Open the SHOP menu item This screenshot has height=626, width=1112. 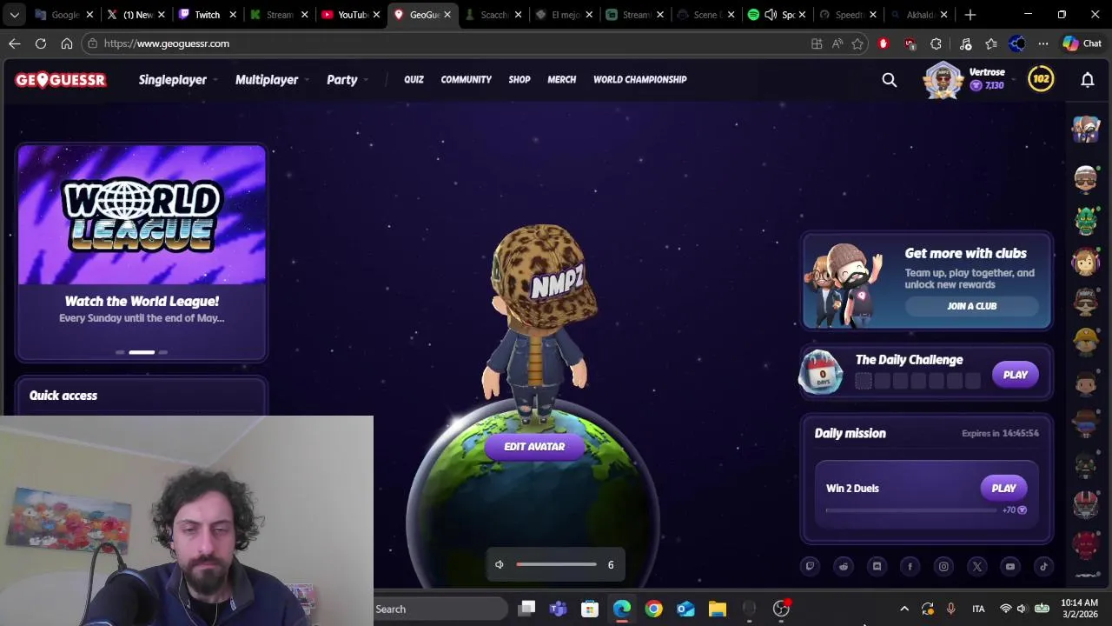click(x=520, y=79)
